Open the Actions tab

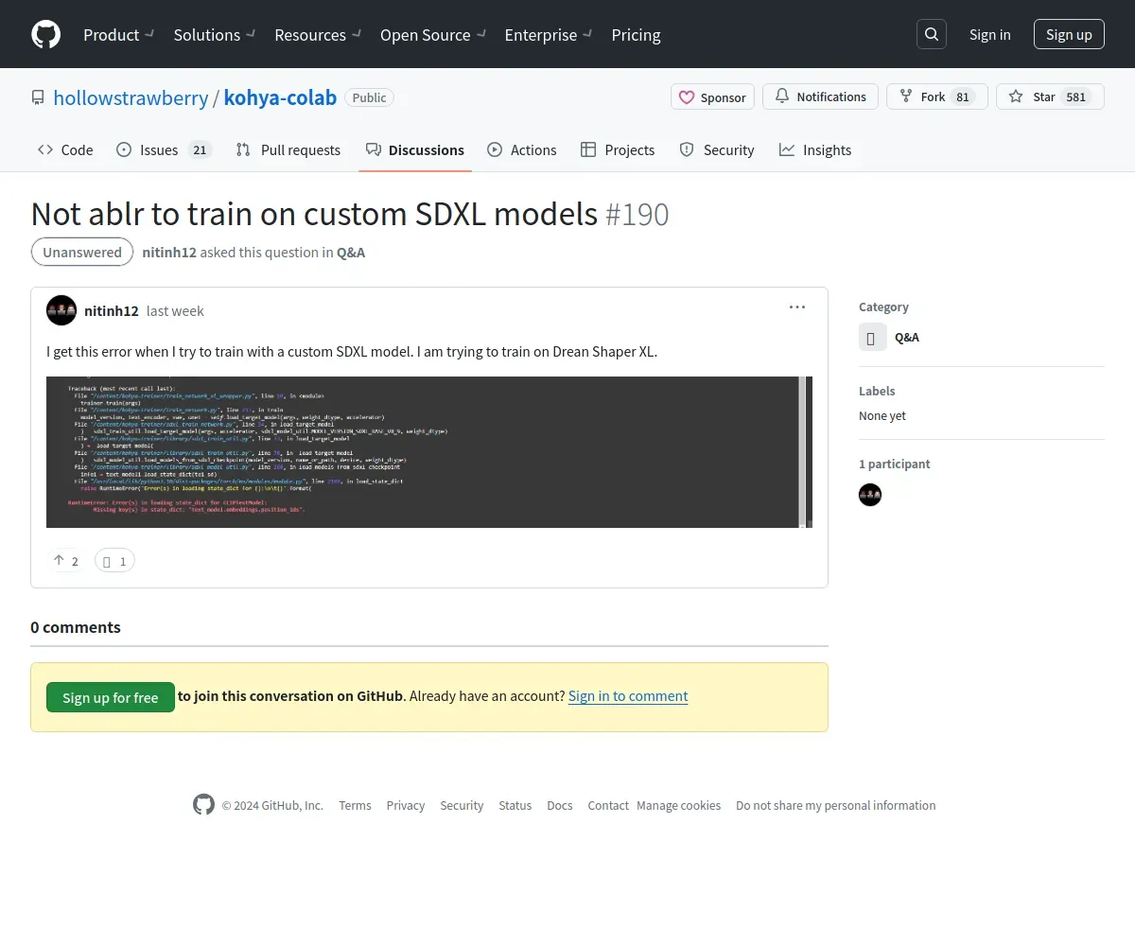(x=522, y=149)
